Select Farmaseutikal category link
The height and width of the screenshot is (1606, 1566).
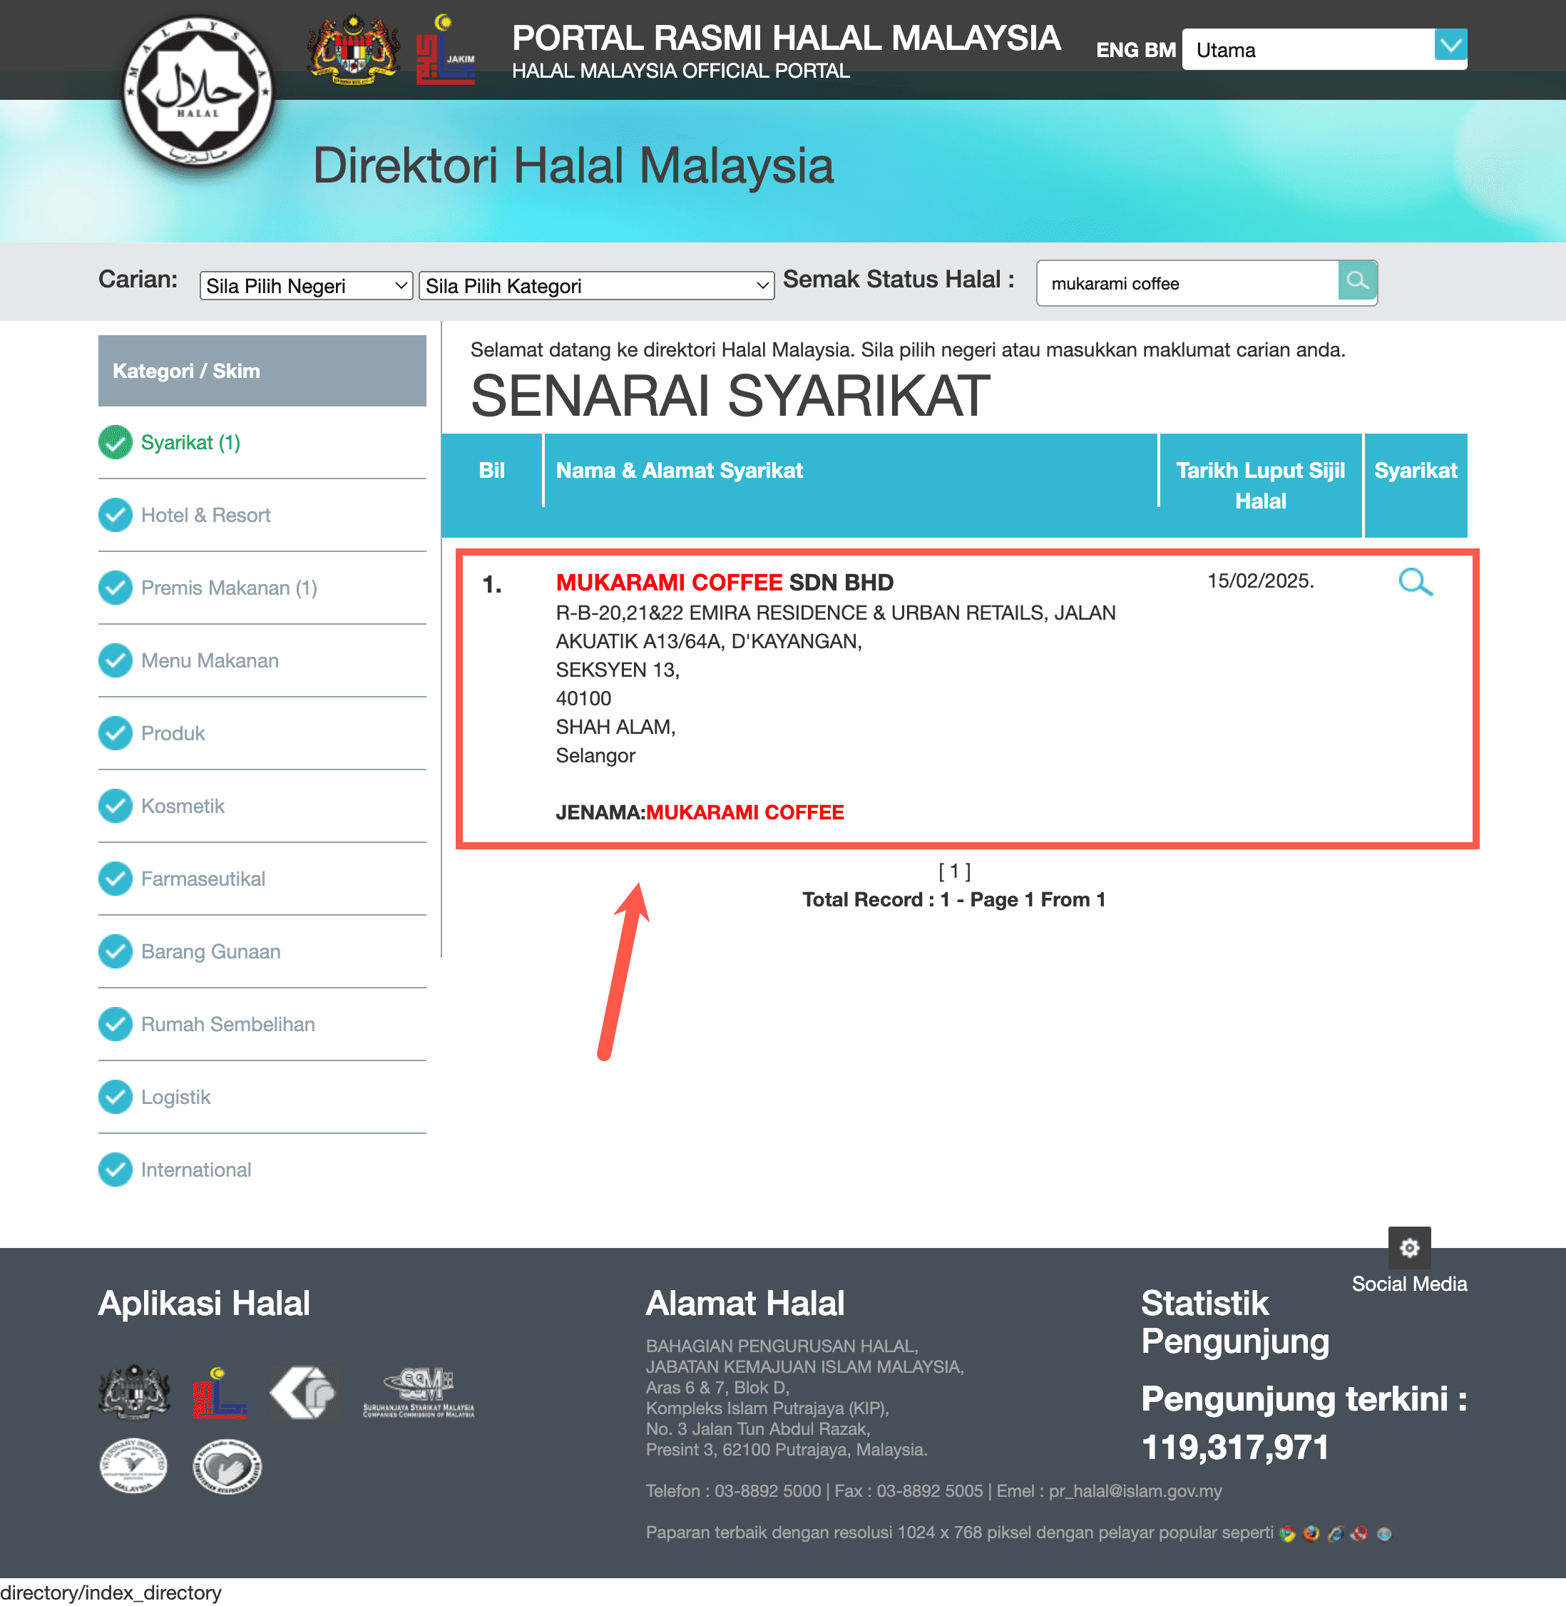coord(203,879)
